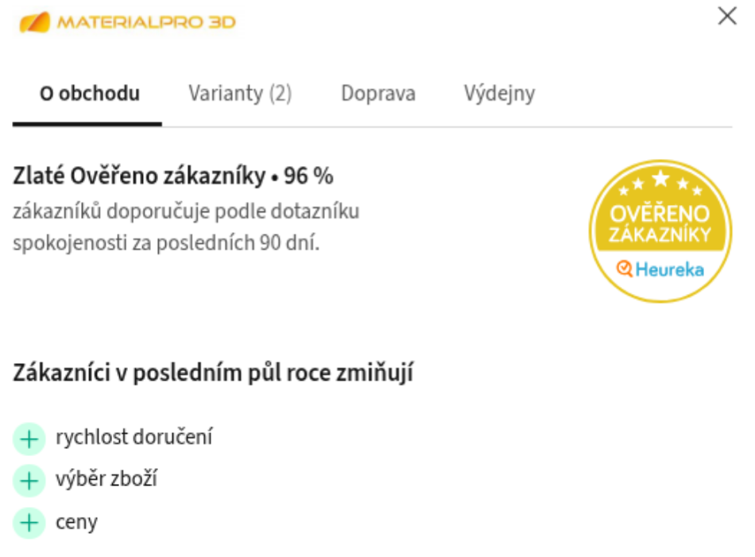This screenshot has height=557, width=755.
Task: Click the Heureka wordmark inside the badge
Action: click(669, 269)
